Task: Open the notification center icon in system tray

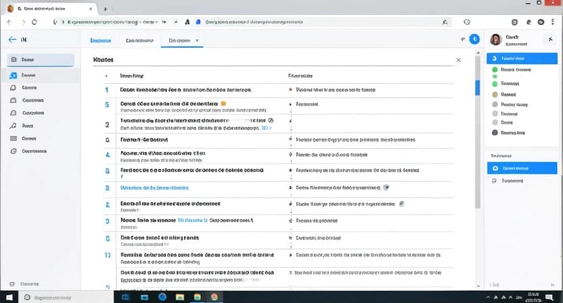Action: (549, 298)
